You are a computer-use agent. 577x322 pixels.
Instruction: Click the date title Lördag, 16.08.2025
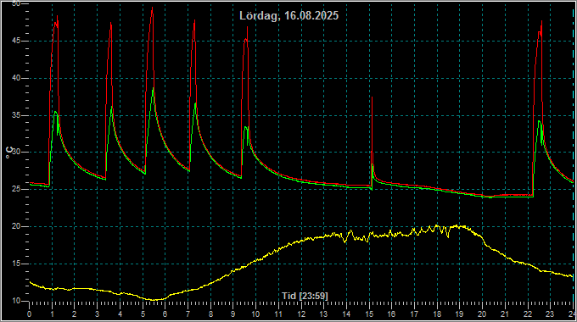point(288,16)
